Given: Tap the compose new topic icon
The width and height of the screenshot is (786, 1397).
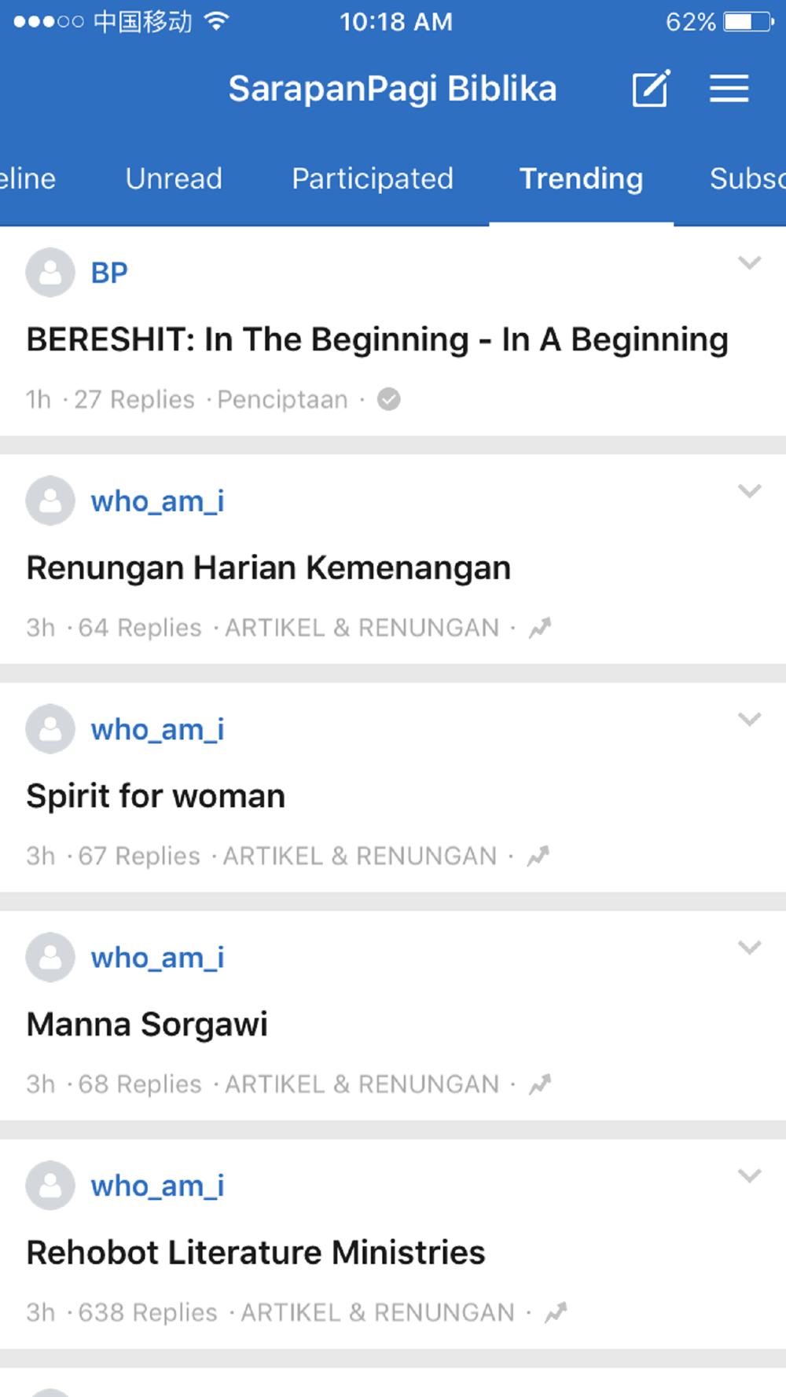Looking at the screenshot, I should (652, 88).
